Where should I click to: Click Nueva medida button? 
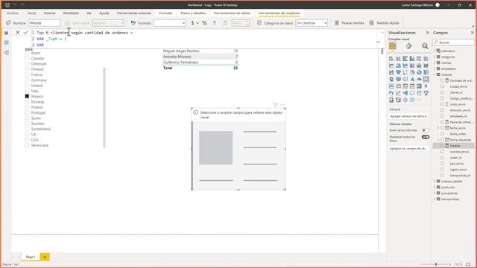click(350, 23)
